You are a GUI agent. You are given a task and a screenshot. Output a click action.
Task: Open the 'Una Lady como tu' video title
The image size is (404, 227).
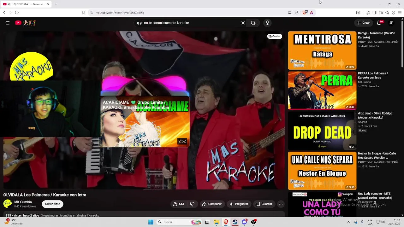coord(375,196)
